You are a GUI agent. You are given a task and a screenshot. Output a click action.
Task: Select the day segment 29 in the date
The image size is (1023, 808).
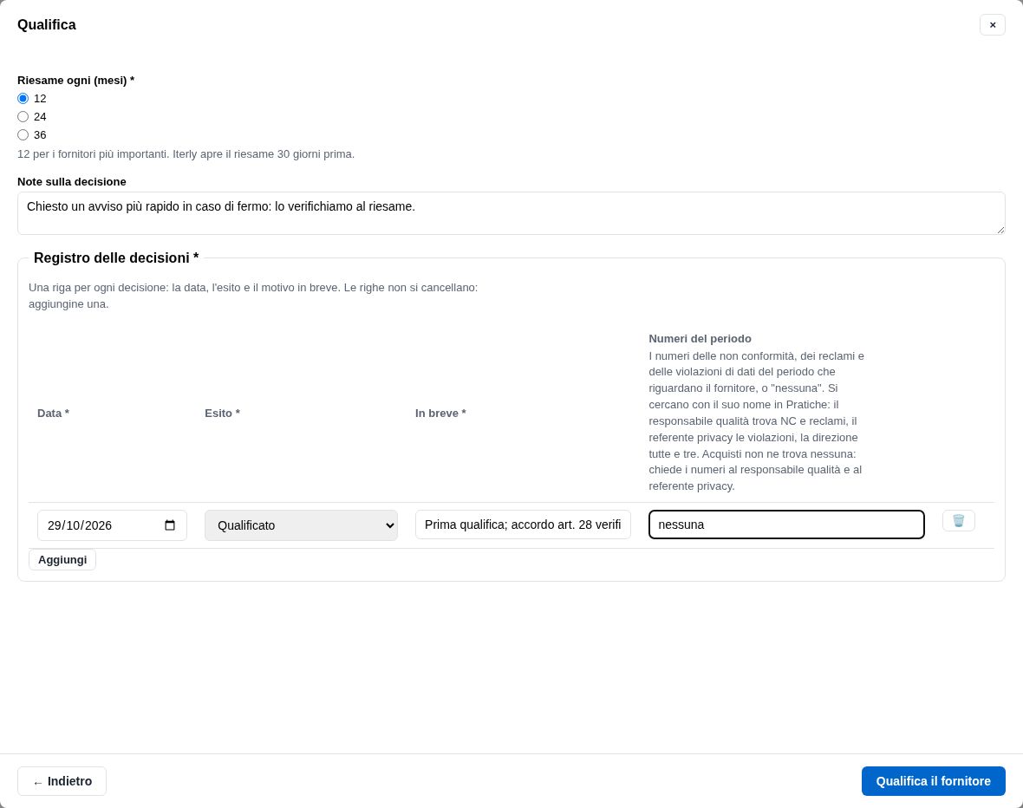tap(54, 525)
